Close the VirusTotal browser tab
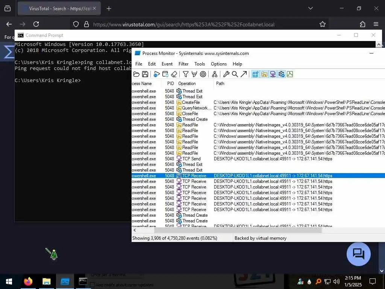This screenshot has height=289, width=385. pos(94,9)
